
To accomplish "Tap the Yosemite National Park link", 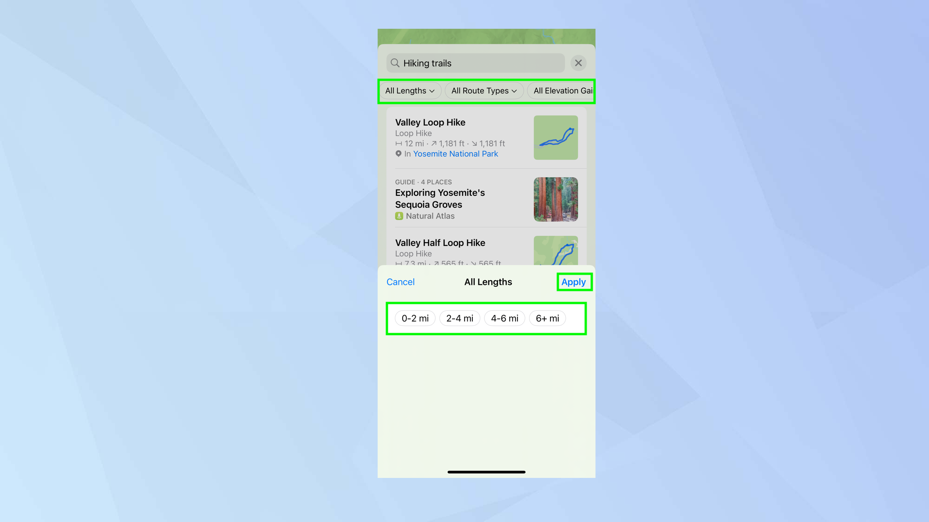I will (454, 154).
